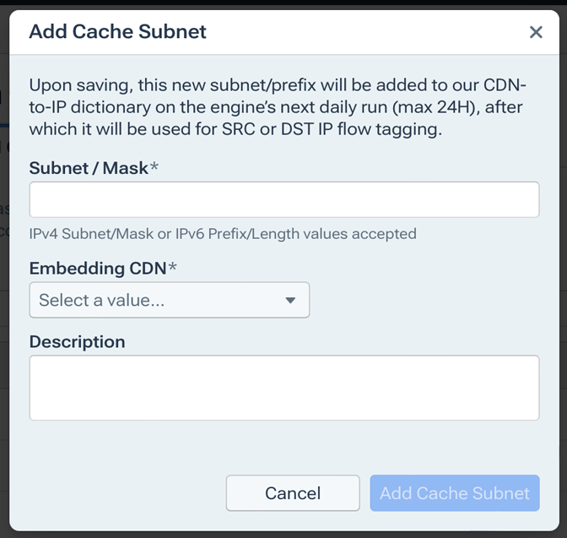
Task: Click the dropdown caret arrow icon
Action: tap(290, 300)
